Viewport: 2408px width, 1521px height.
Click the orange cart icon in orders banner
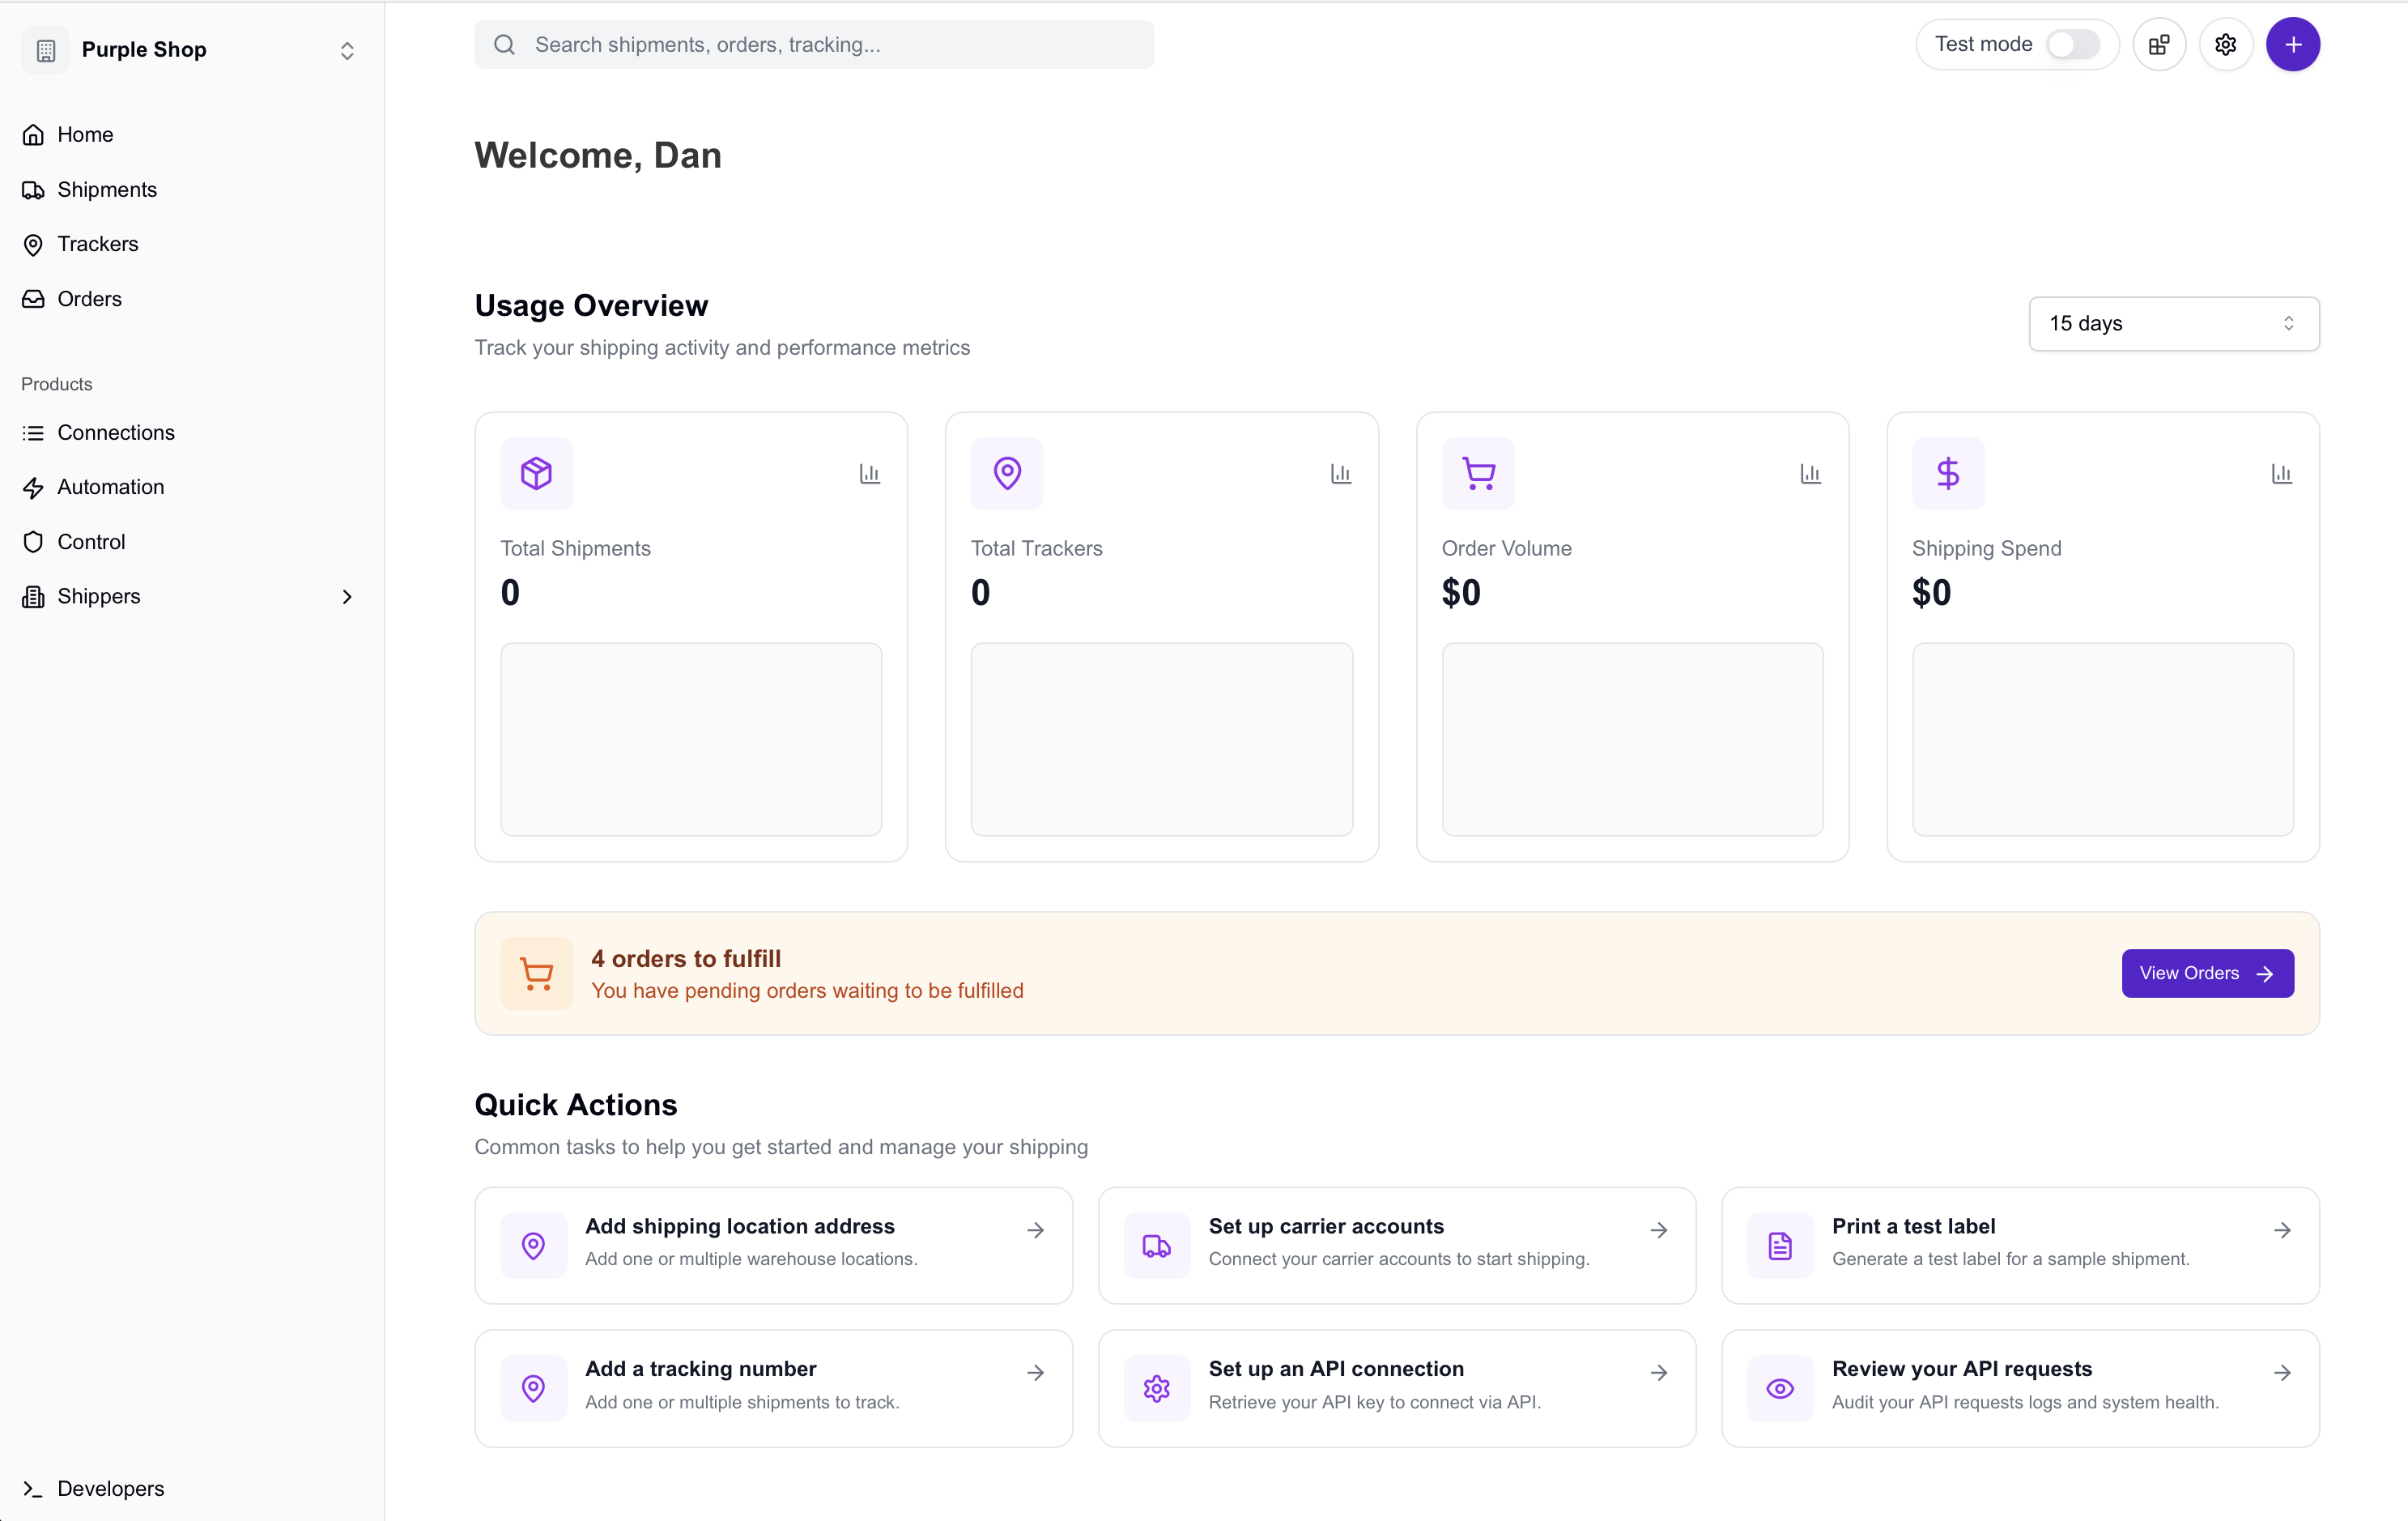[536, 973]
